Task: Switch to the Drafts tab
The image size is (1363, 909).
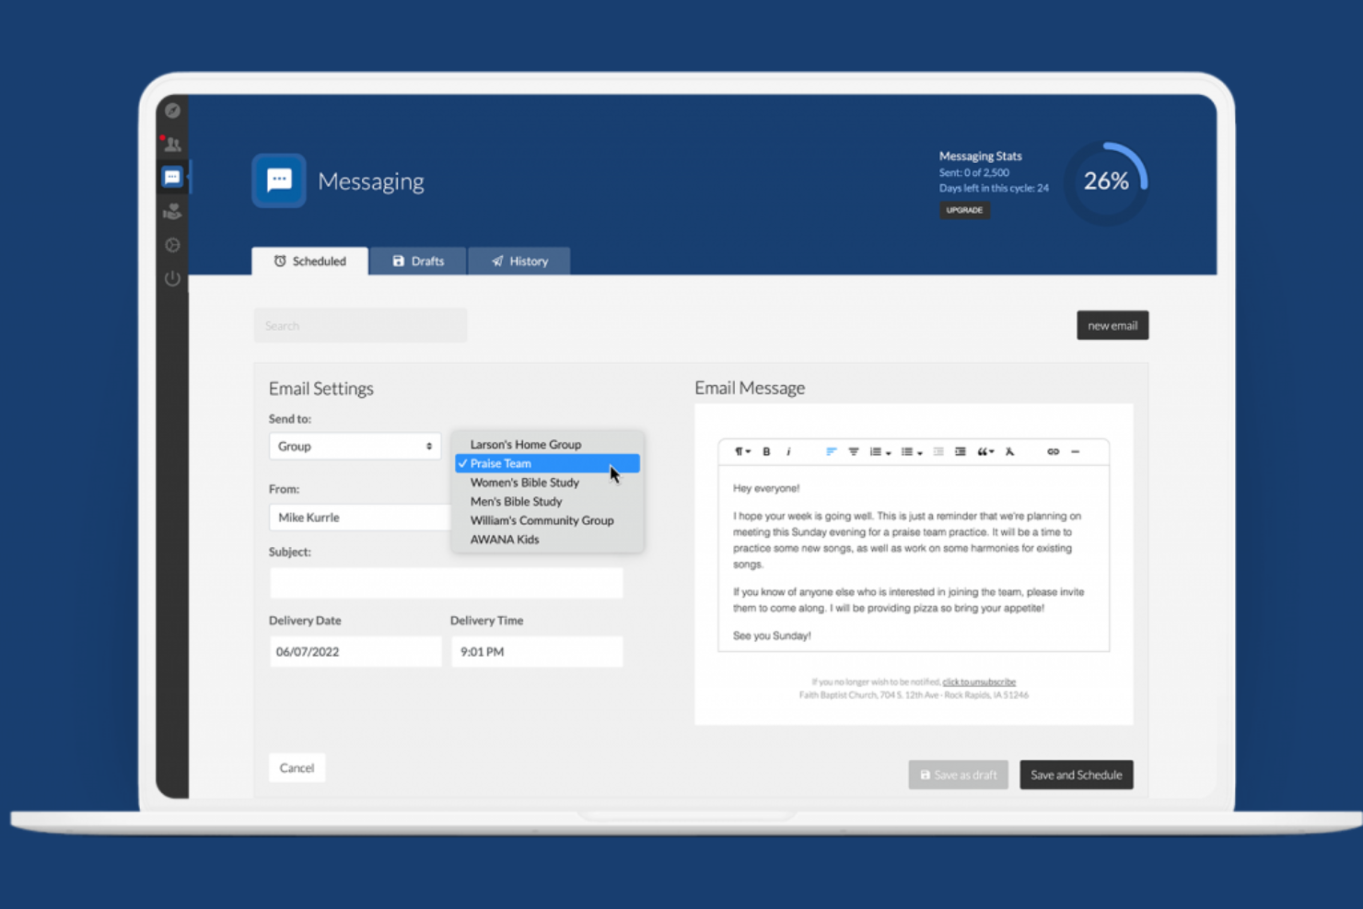Action: click(x=418, y=261)
